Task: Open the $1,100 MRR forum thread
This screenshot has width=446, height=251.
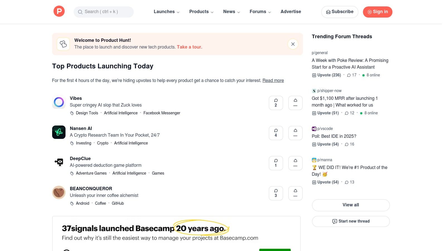Action: 345,102
